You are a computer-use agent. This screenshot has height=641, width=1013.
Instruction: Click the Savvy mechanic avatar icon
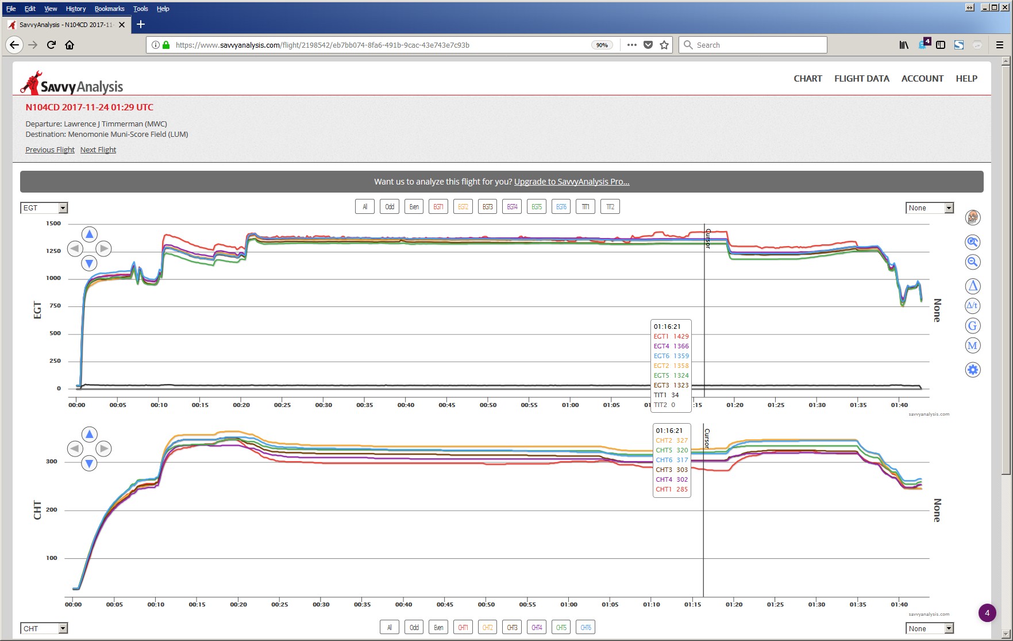point(972,217)
